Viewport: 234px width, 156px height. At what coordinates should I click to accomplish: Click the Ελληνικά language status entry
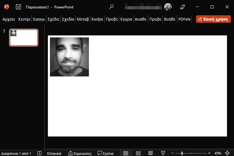54,153
